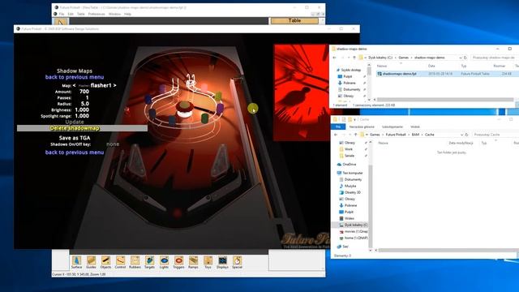Select the Ramps tool in editor toolbar

(193, 262)
